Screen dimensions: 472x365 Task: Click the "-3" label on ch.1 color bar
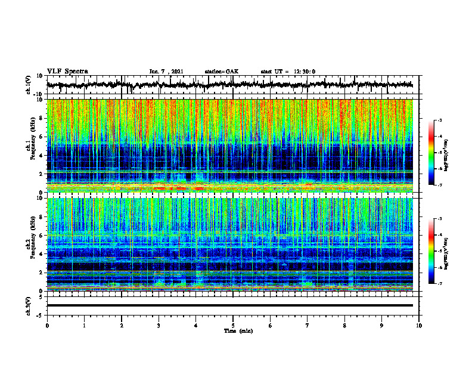[x=439, y=120]
